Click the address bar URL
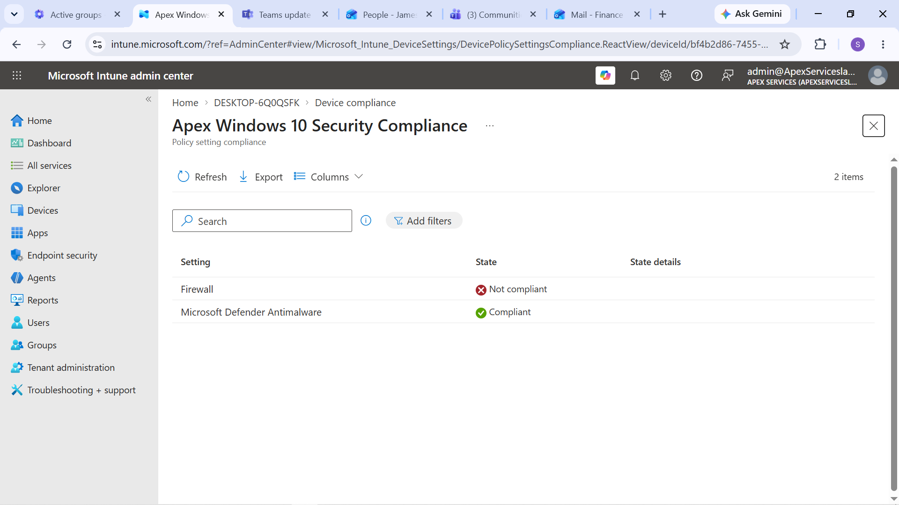This screenshot has width=899, height=505. (x=439, y=44)
